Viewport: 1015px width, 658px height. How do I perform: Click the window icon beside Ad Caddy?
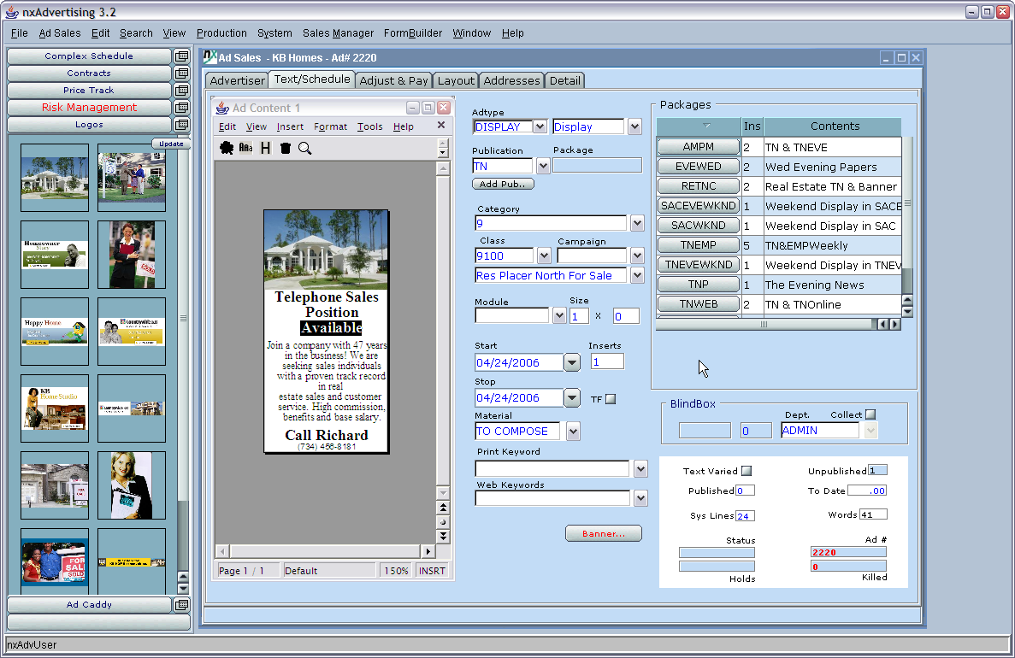pos(181,605)
